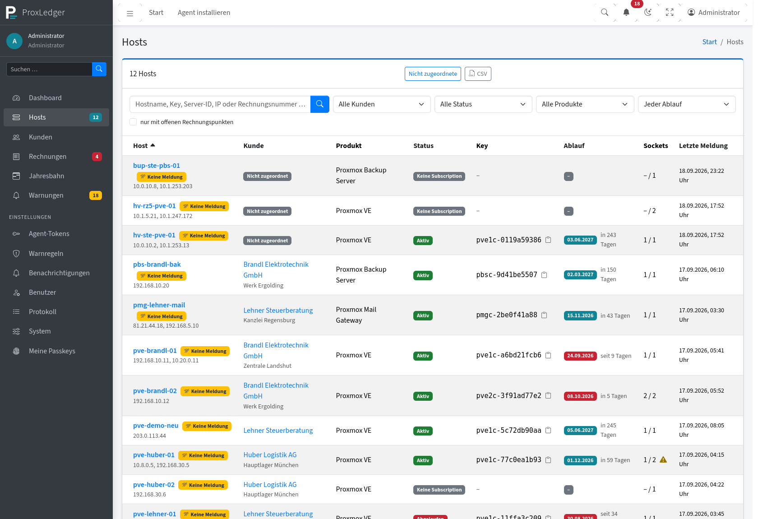Open the 'Alle Status' filter dropdown
758x519 pixels.
click(x=483, y=104)
